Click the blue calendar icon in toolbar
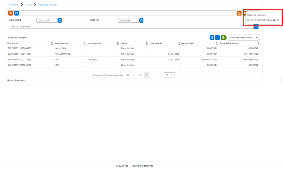This screenshot has width=283, height=169. [16, 13]
